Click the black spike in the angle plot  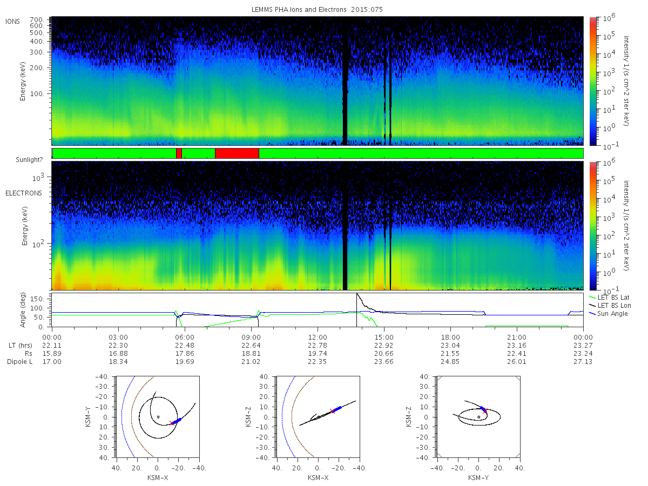coord(357,309)
